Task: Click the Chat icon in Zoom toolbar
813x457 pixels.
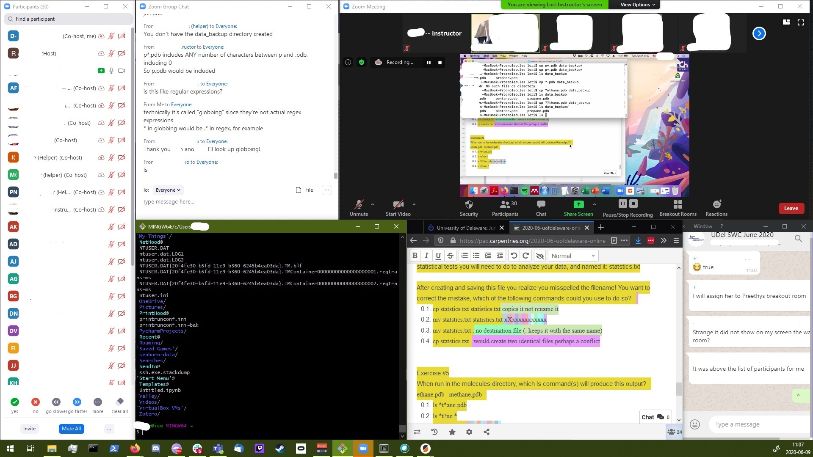Action: (x=540, y=207)
